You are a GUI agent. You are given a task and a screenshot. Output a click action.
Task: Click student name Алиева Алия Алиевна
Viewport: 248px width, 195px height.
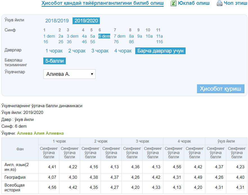(x=40, y=133)
